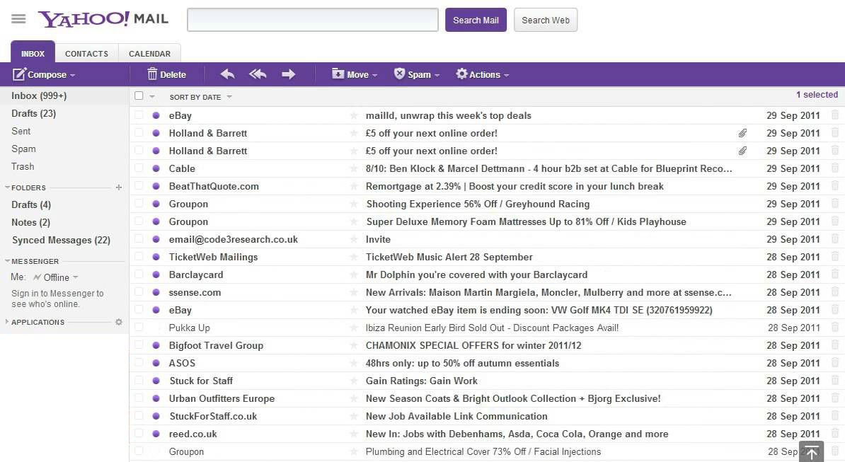The width and height of the screenshot is (845, 462).
Task: Open attachment paperclip on first Holland & Barrett email
Action: [x=742, y=133]
